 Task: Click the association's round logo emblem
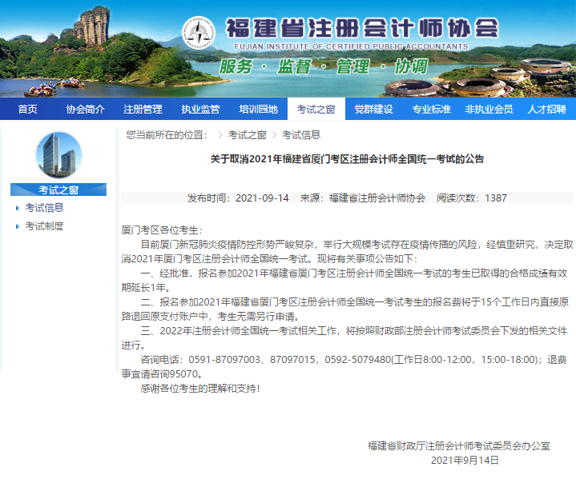coord(199,32)
